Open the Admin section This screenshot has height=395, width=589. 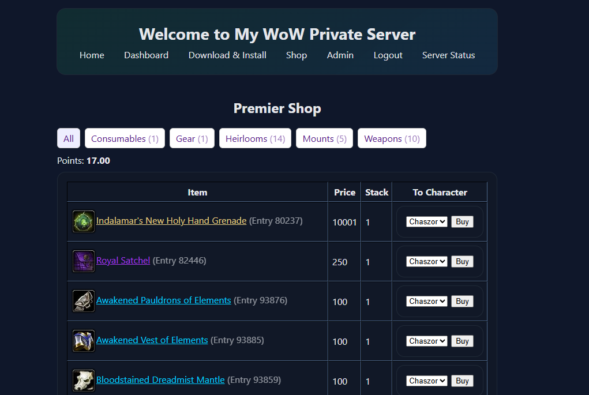coord(340,55)
